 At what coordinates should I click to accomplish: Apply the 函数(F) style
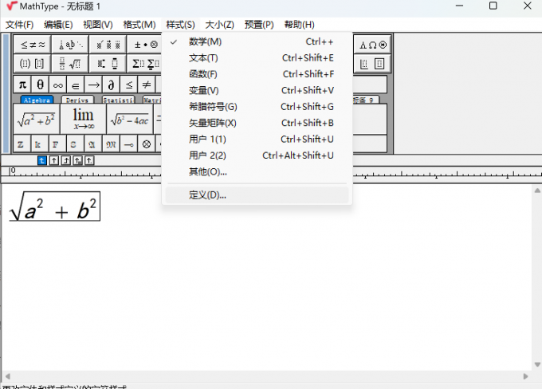257,74
